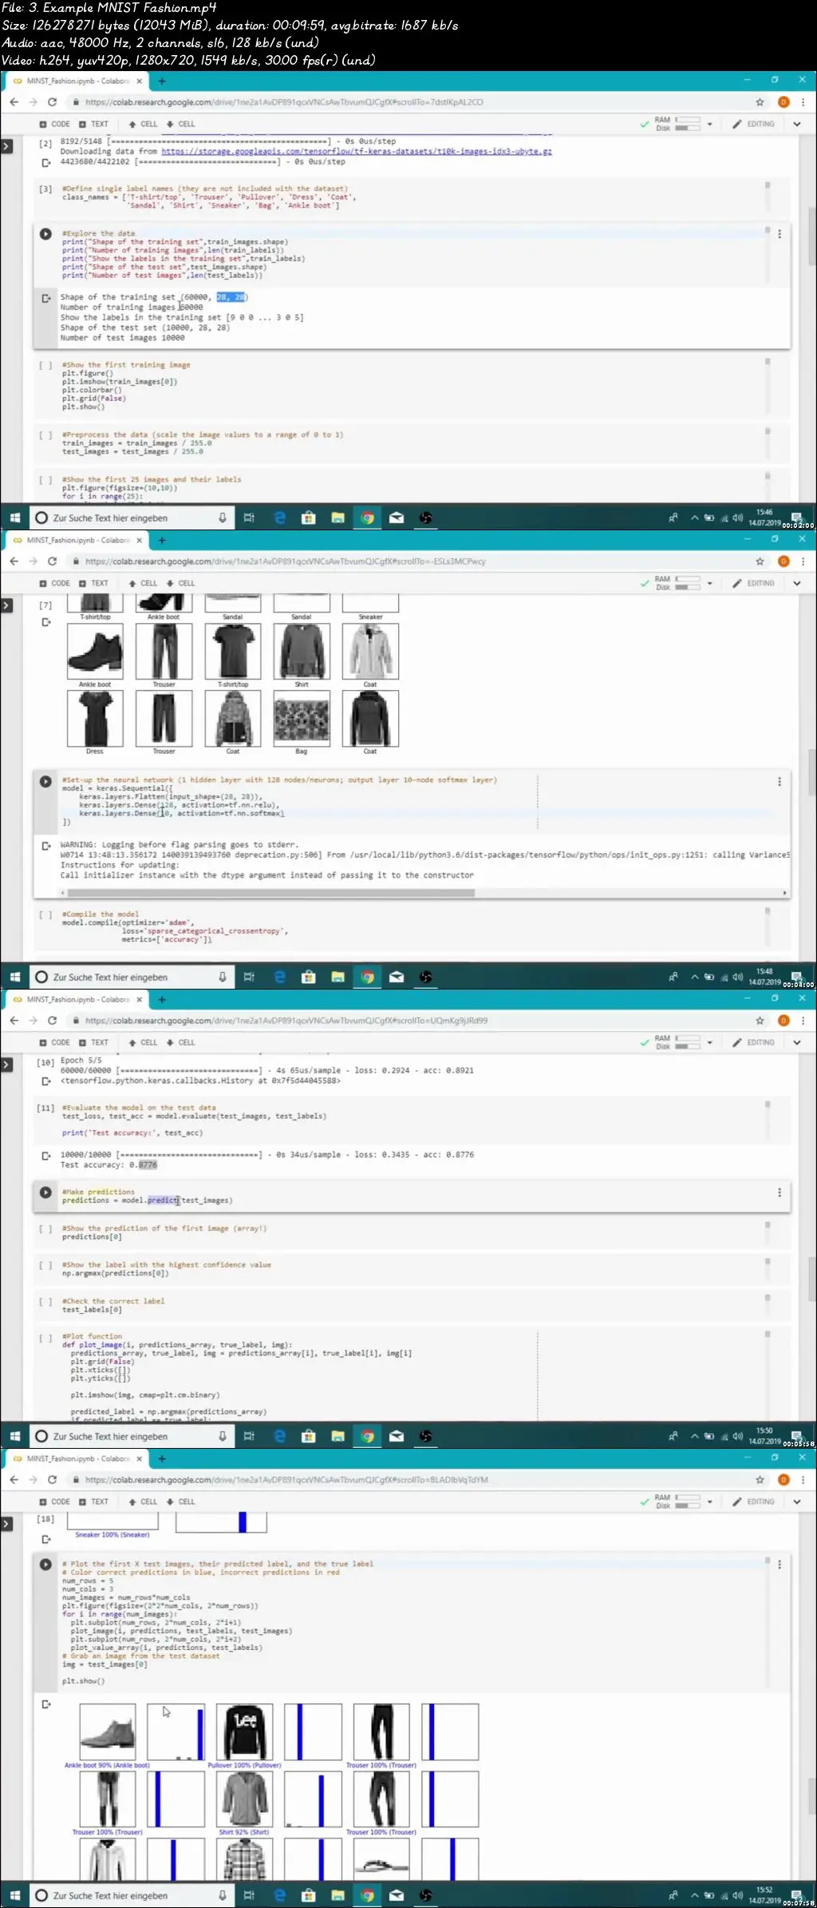
Task: Open options of the 'Plot the first X' cell
Action: click(x=780, y=1564)
